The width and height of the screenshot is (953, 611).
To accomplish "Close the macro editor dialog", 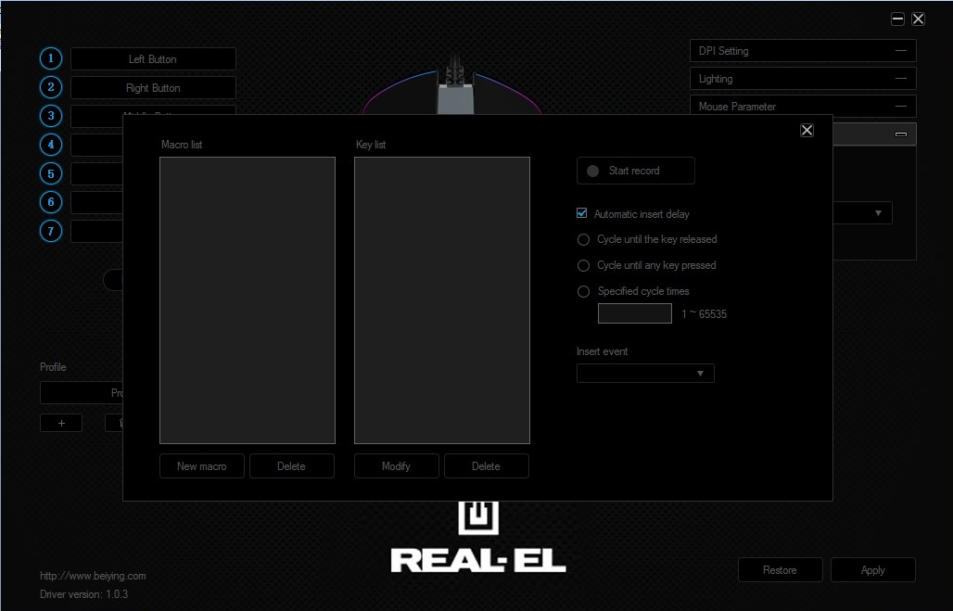I will click(x=807, y=131).
